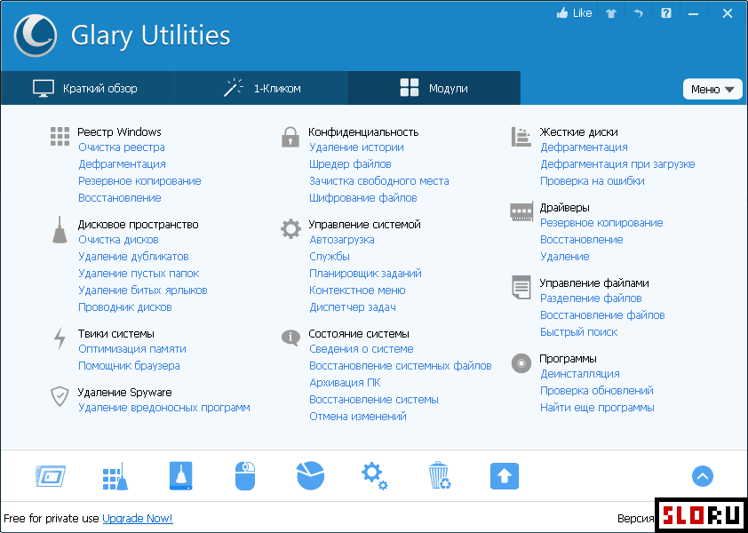Open Сведения о системе
This screenshot has width=748, height=533.
click(x=362, y=349)
